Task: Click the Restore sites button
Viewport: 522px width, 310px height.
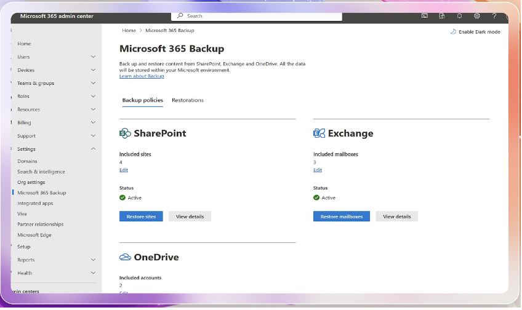Action: 141,217
